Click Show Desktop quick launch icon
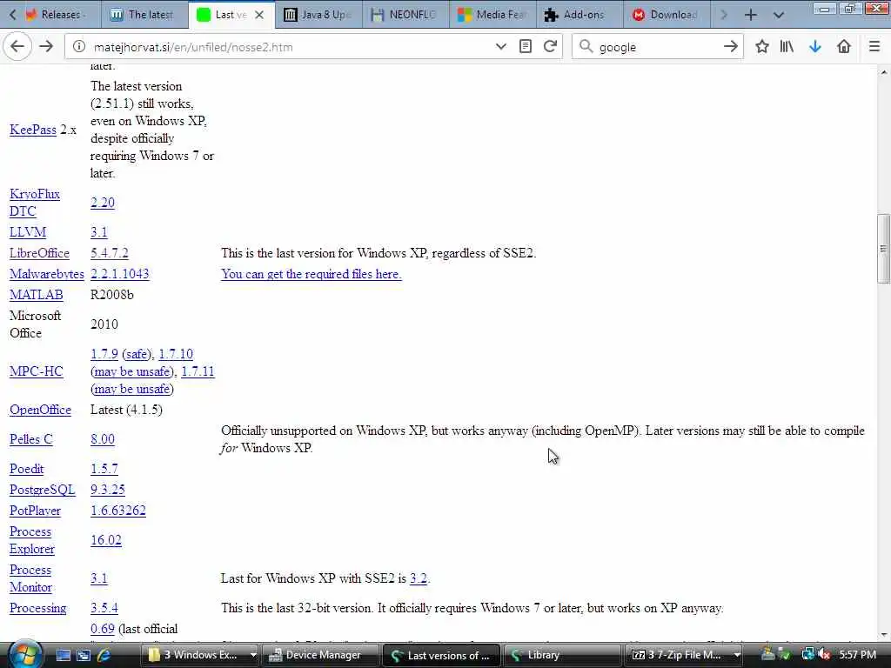891x668 pixels. [x=63, y=656]
